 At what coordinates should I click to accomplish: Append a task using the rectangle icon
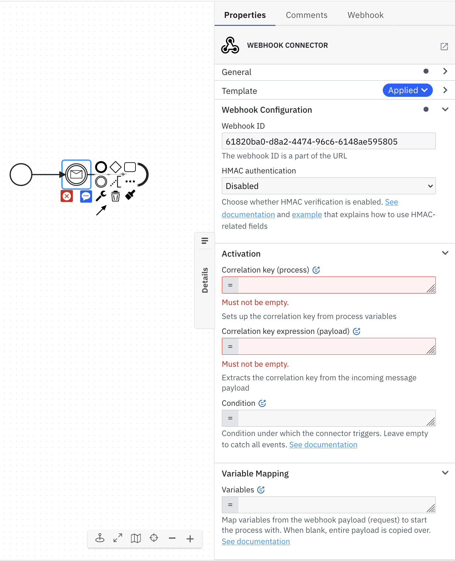[130, 167]
